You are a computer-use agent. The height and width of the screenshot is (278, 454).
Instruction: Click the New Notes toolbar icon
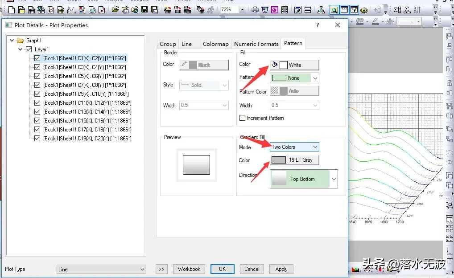click(92, 10)
